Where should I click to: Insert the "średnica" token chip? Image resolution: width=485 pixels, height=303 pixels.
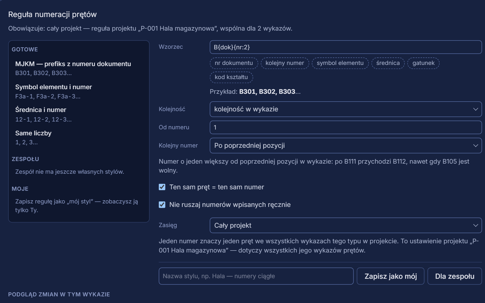pyautogui.click(x=388, y=63)
